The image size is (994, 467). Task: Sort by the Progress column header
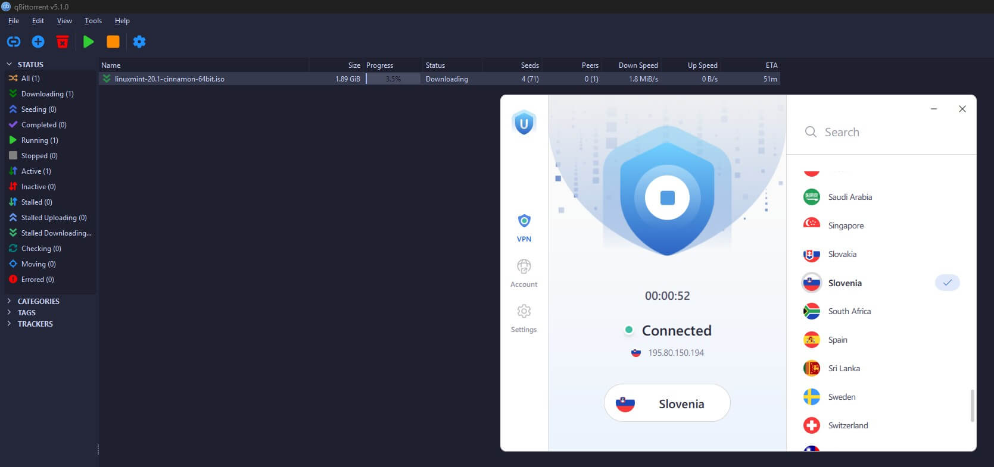392,65
